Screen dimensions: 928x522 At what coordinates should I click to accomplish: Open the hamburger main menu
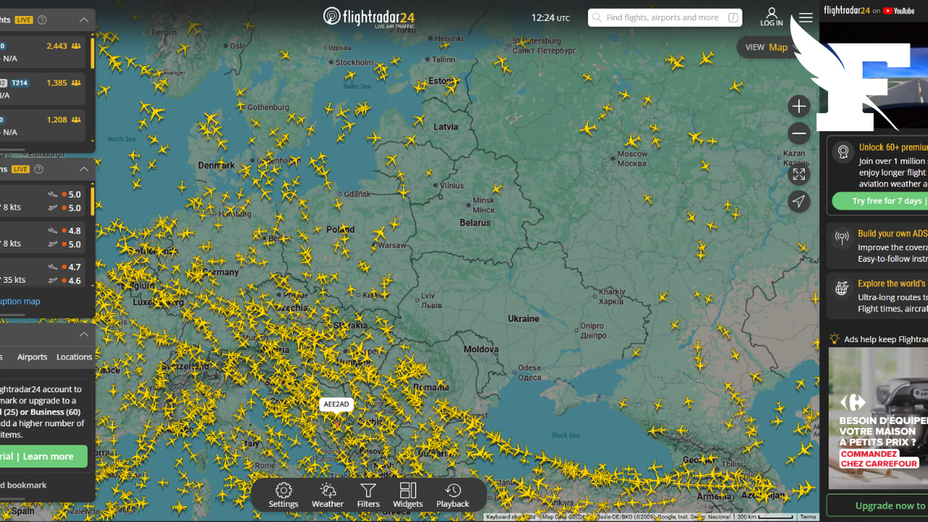tap(806, 18)
